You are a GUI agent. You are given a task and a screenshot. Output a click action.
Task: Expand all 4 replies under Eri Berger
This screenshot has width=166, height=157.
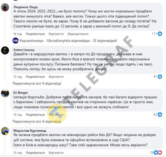pos(37,121)
